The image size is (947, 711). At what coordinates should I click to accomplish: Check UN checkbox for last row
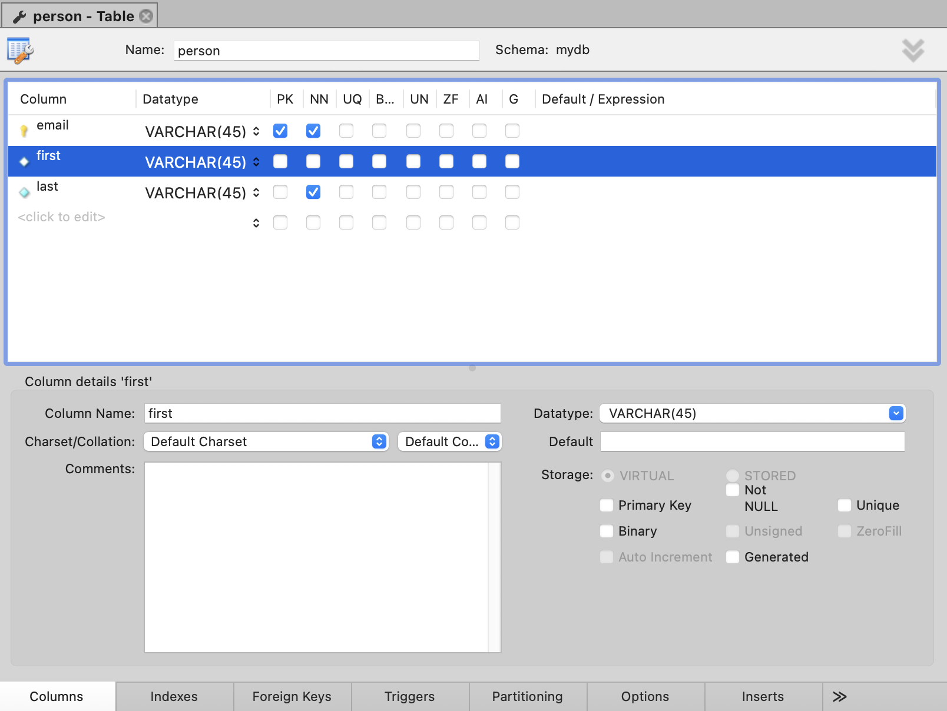coord(413,192)
